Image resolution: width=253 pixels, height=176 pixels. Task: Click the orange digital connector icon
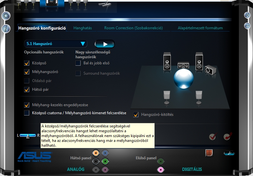coord(209,153)
